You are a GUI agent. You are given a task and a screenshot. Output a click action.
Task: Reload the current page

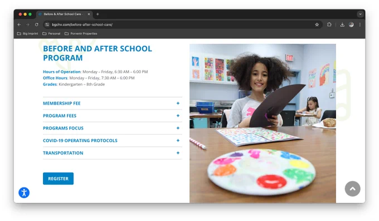pos(36,24)
